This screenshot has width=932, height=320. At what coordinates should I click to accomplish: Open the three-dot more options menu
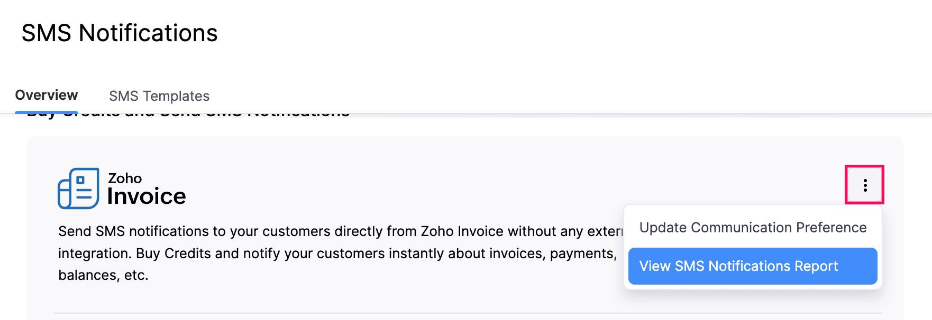[x=865, y=185]
